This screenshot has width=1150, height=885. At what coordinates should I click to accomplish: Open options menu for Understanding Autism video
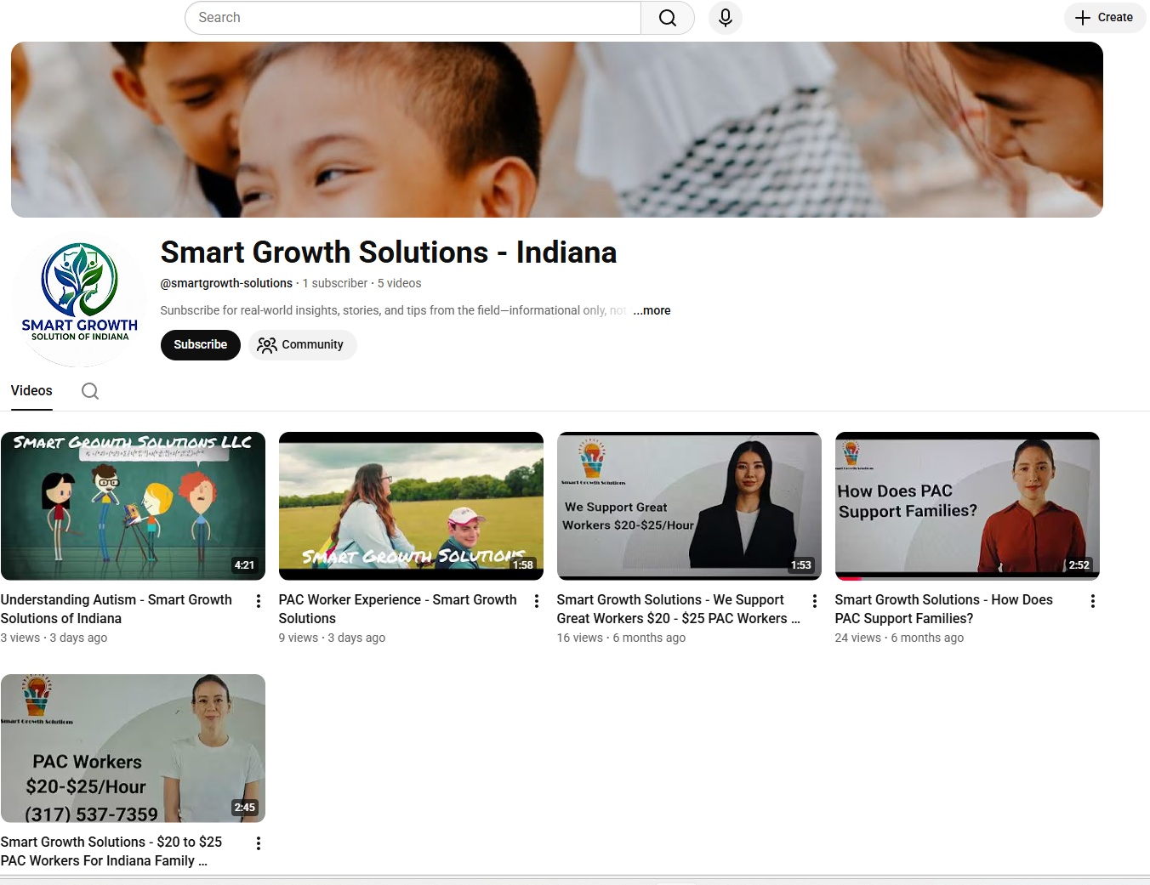click(x=259, y=601)
